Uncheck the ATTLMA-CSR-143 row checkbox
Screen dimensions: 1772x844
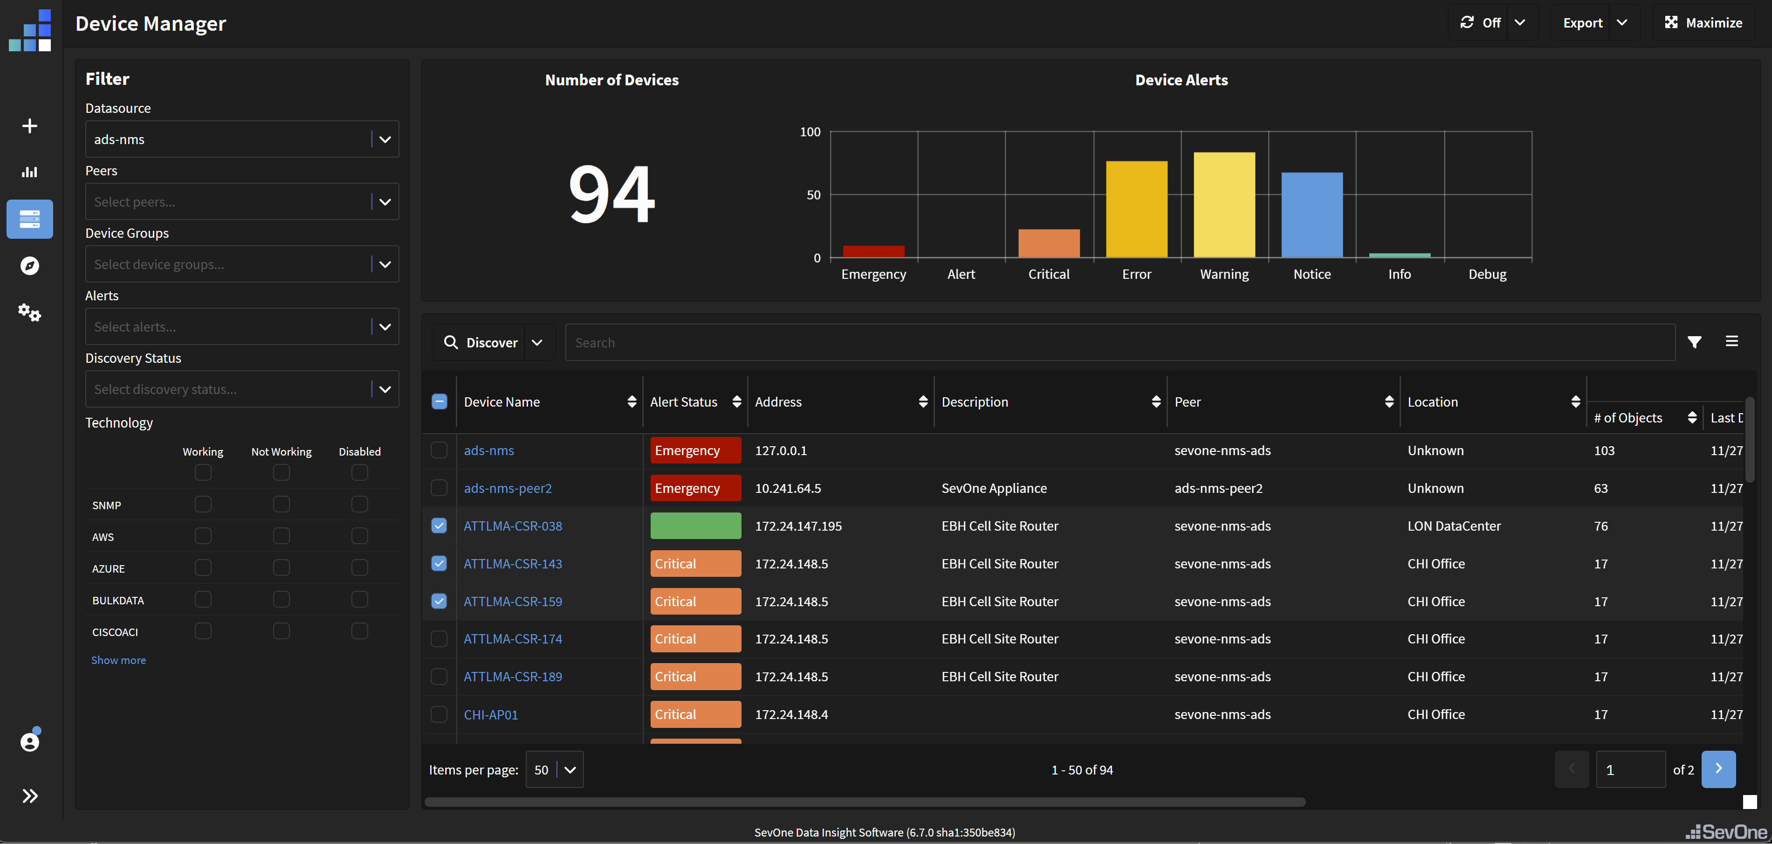pyautogui.click(x=439, y=563)
